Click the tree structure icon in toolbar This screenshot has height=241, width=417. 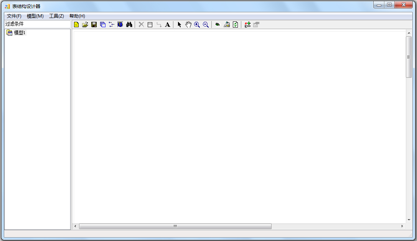coord(111,25)
